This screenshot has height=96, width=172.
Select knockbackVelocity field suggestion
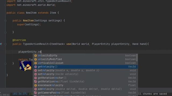point(85,85)
